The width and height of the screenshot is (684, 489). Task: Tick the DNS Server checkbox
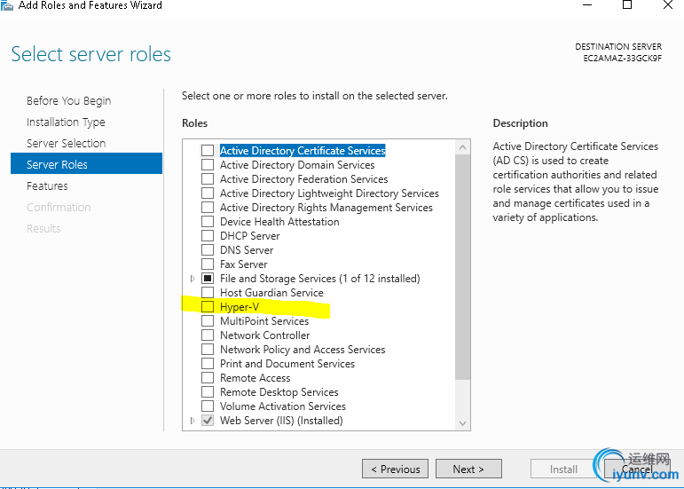tap(208, 250)
